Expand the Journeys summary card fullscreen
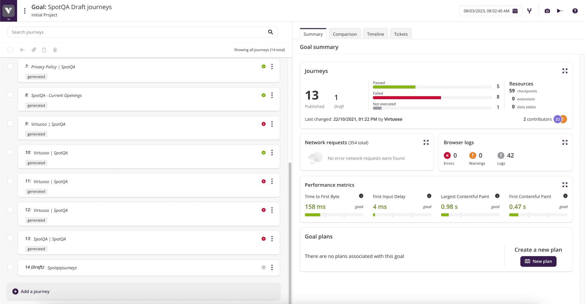Image resolution: width=585 pixels, height=304 pixels. [x=565, y=71]
